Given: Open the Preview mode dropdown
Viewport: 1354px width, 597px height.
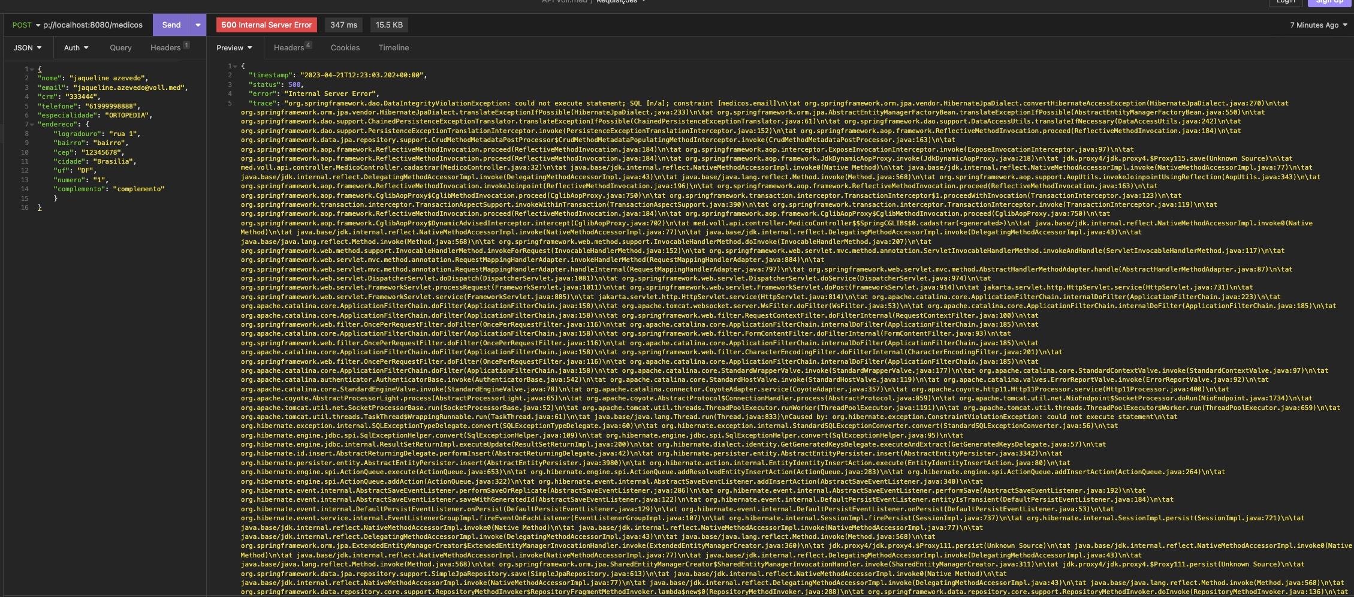Looking at the screenshot, I should (x=234, y=48).
